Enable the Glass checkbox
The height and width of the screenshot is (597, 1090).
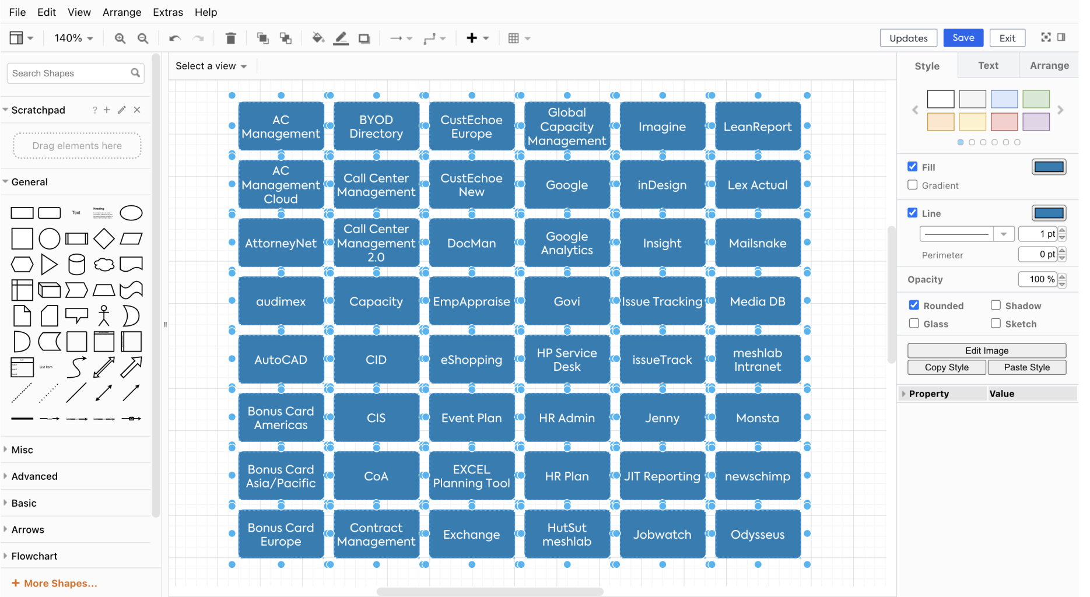[x=914, y=323]
